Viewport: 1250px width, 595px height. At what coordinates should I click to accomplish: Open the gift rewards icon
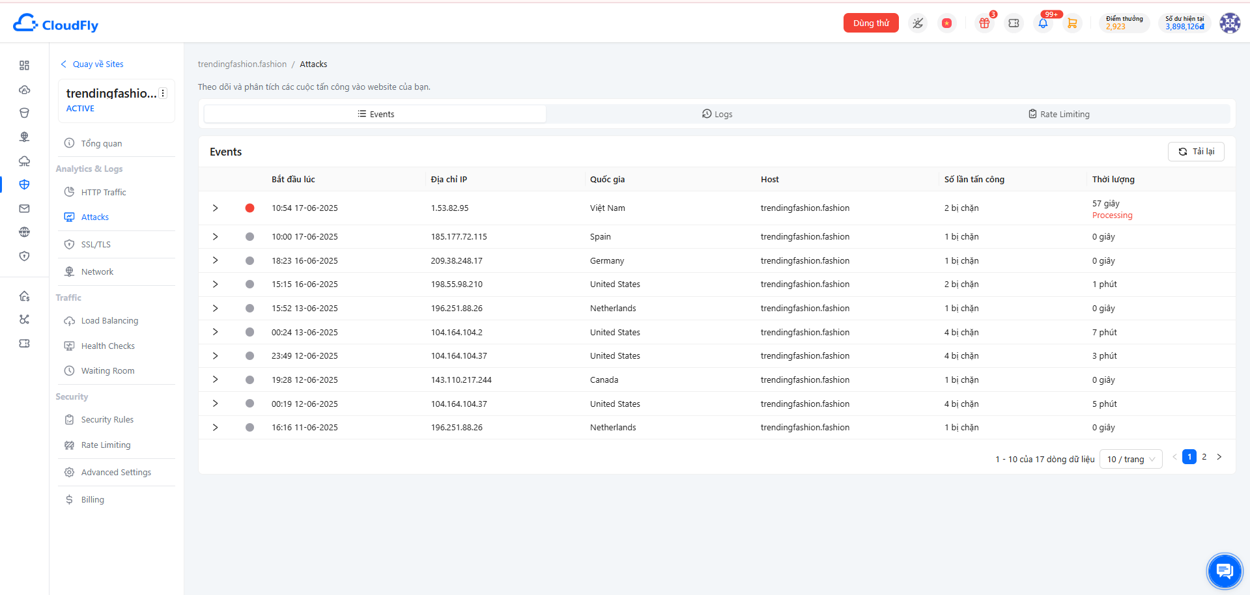click(984, 23)
